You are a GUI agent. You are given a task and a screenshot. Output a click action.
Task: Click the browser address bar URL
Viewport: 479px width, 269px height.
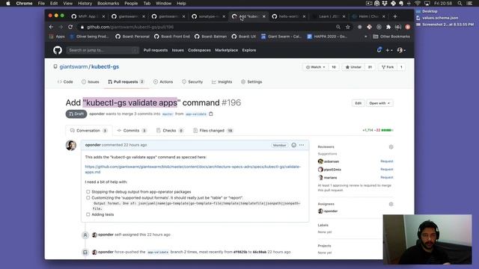[130, 27]
